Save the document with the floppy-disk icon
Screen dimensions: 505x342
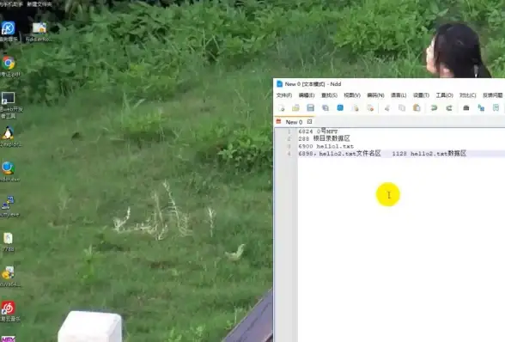click(310, 108)
